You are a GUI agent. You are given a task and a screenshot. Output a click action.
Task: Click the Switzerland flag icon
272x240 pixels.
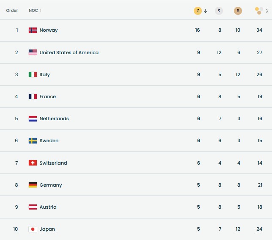(33, 163)
